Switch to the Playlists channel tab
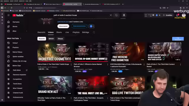This screenshot has height=106, width=189. (76, 32)
